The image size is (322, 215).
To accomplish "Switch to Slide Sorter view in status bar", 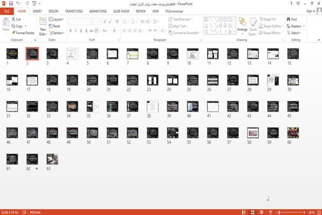I will (x=253, y=212).
